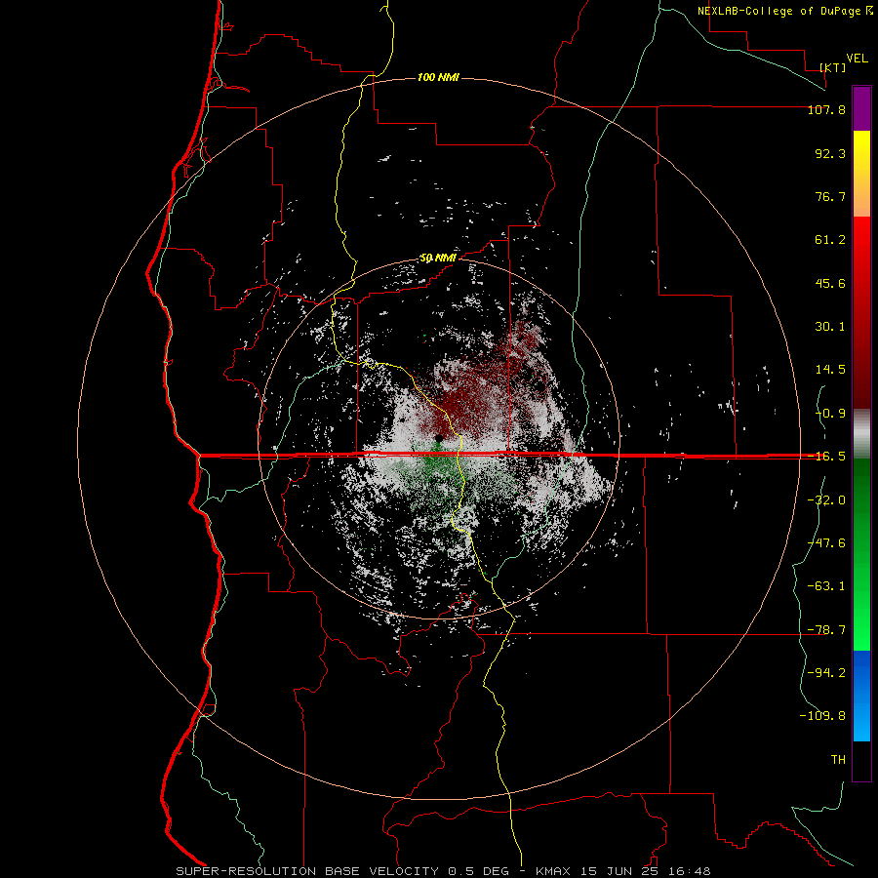This screenshot has width=878, height=878.
Task: Click the black radar site dot at the center
Action: (439, 437)
